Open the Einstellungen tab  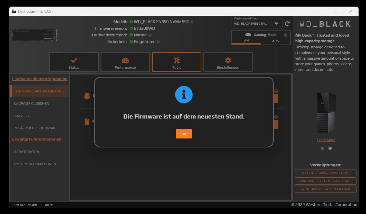pyautogui.click(x=228, y=62)
